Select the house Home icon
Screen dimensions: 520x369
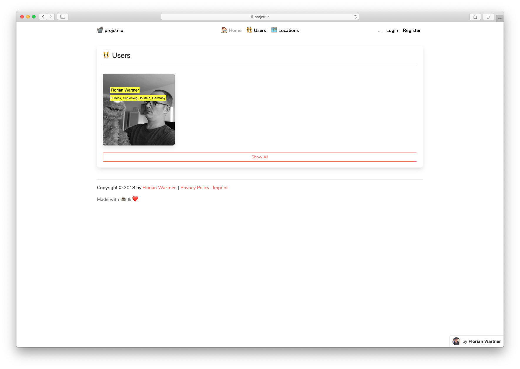pyautogui.click(x=224, y=30)
